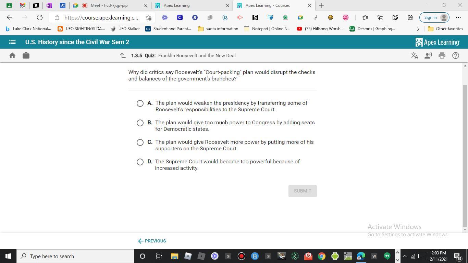This screenshot has width=468, height=263.
Task: Expand the bookmarks bar overflow chevron
Action: (x=418, y=29)
